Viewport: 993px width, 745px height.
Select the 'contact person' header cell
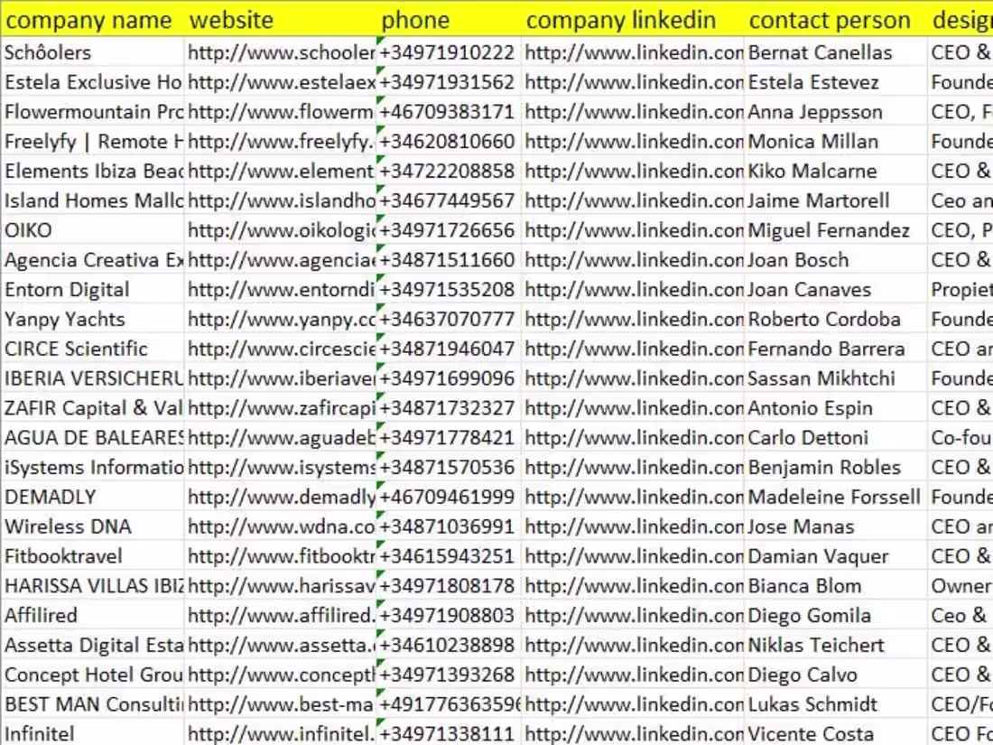(836, 20)
